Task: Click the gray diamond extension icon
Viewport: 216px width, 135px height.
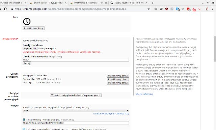Action: (x=156, y=9)
